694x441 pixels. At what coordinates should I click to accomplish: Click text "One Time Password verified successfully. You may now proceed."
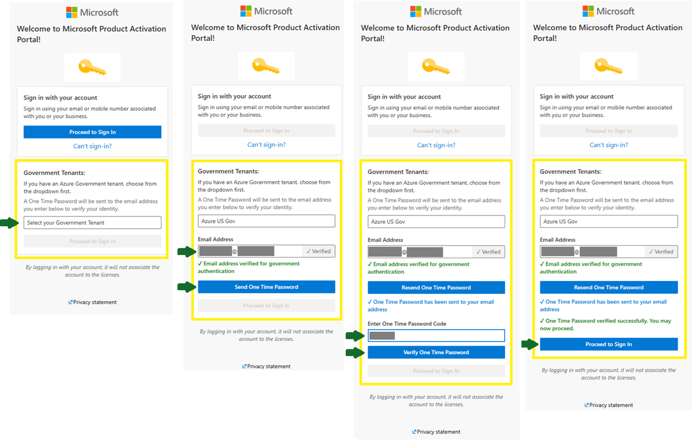(x=605, y=325)
